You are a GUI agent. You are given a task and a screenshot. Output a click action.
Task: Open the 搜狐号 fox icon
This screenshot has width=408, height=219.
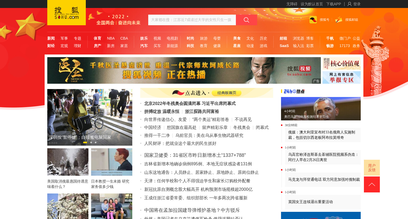point(313,20)
